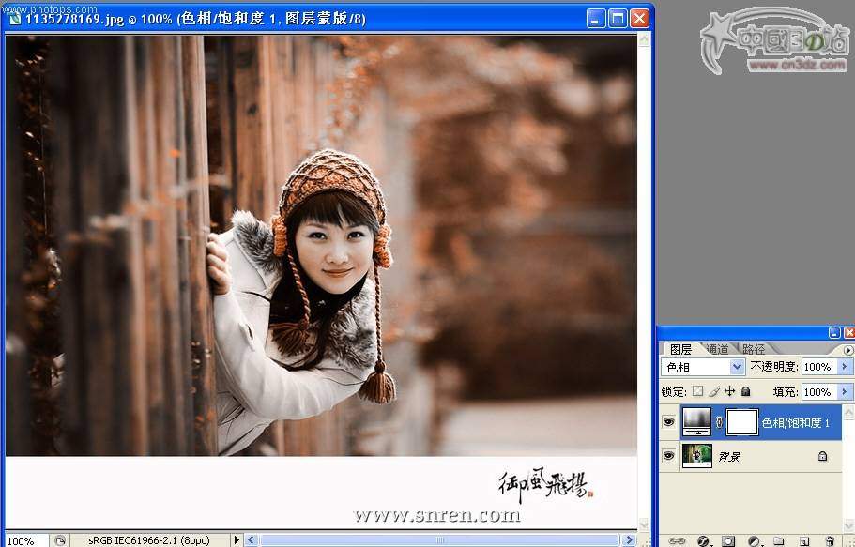
Task: Open the 填充 fill slider arrow
Action: 845,391
